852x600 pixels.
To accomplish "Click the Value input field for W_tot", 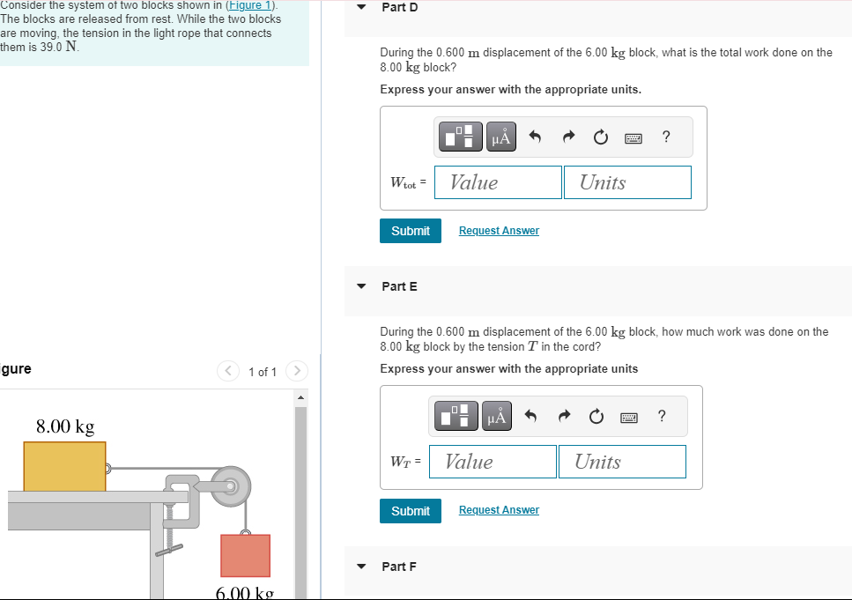I will (498, 181).
